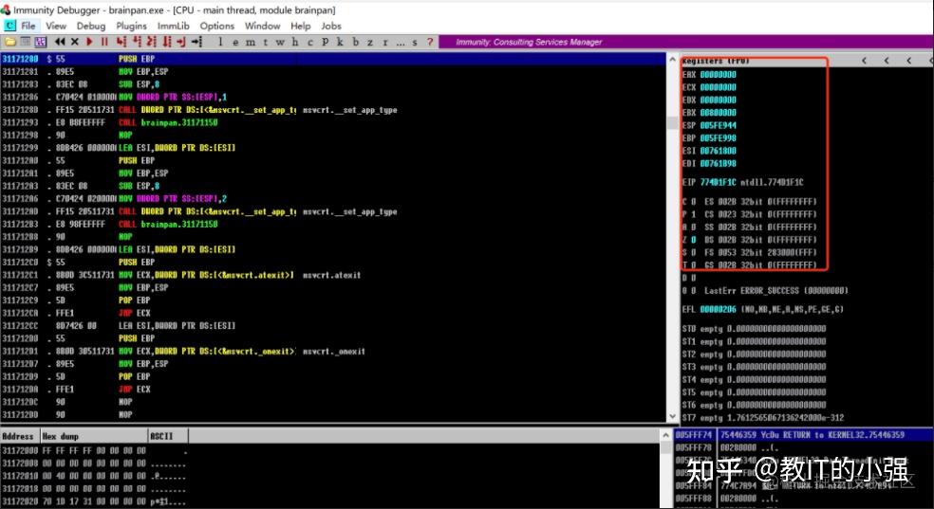
Task: Show the Log window via the 'l' icon
Action: 220,42
